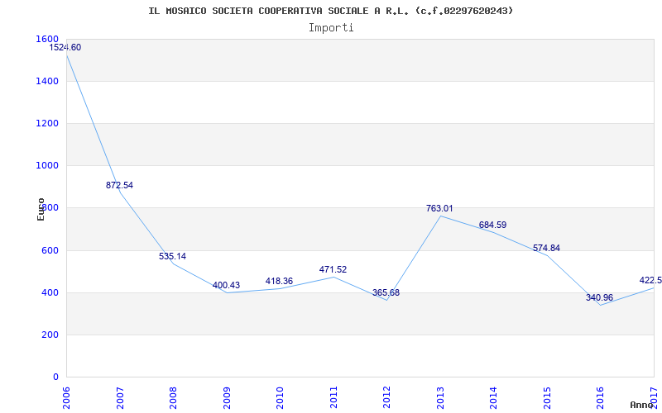Screen dimensions: 662x413
Task: Click the 2007 year axis label
Action: (120, 396)
